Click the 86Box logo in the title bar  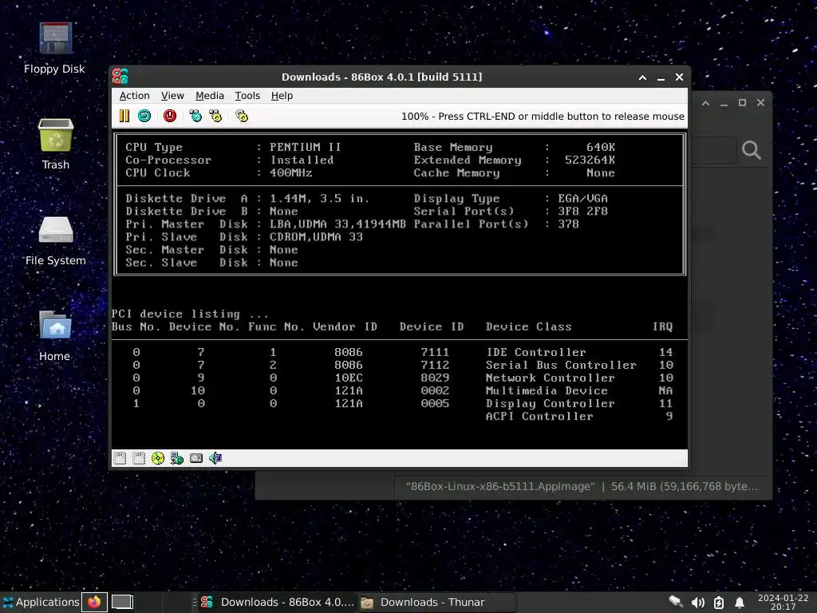click(x=120, y=77)
